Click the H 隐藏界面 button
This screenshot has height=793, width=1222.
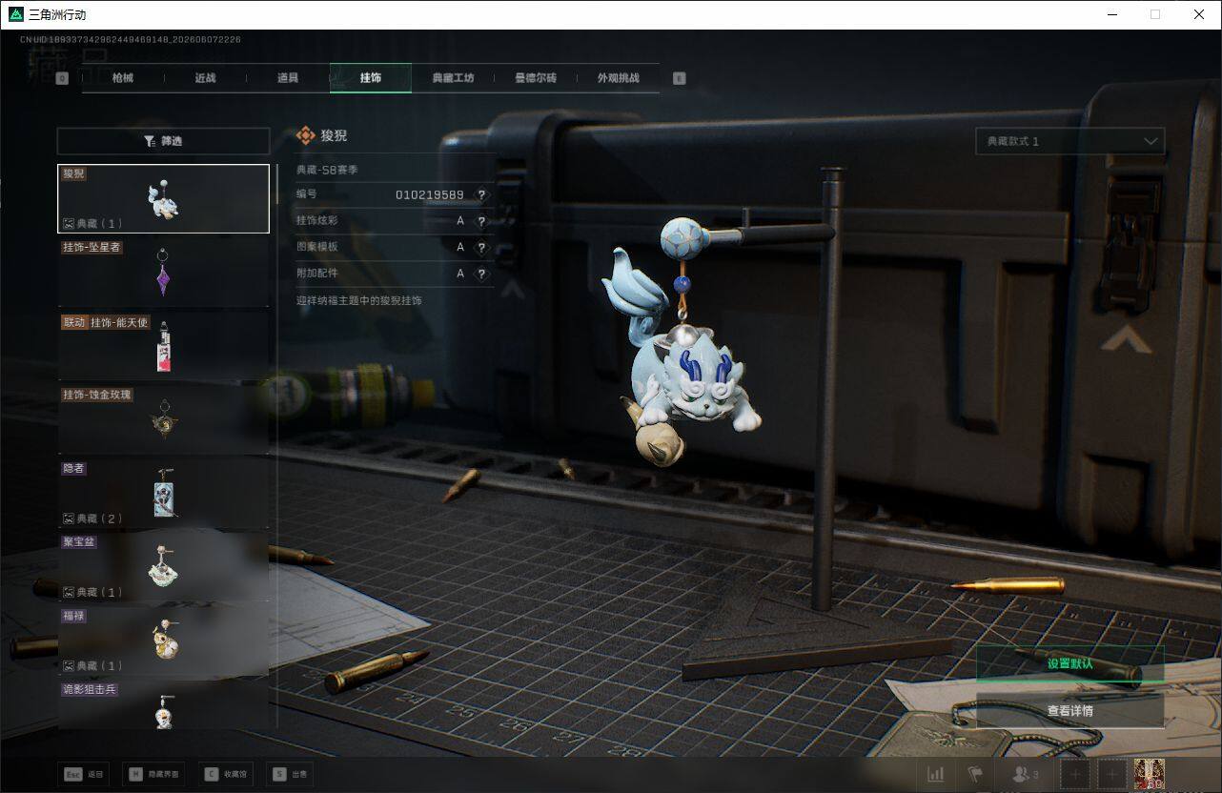154,775
